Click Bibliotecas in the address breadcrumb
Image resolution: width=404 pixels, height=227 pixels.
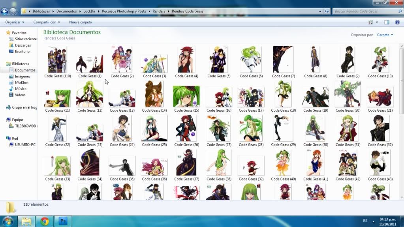[41, 11]
